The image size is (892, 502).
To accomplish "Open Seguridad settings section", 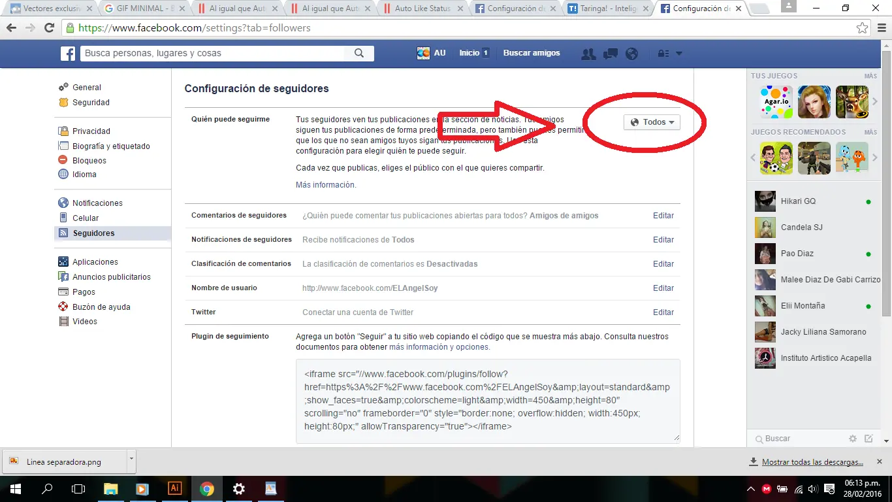I will [91, 103].
